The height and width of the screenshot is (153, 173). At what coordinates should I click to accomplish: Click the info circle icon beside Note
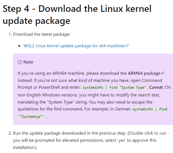[20, 62]
